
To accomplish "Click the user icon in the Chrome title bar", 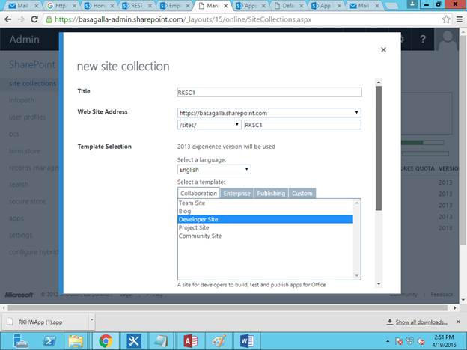I will point(412,4).
